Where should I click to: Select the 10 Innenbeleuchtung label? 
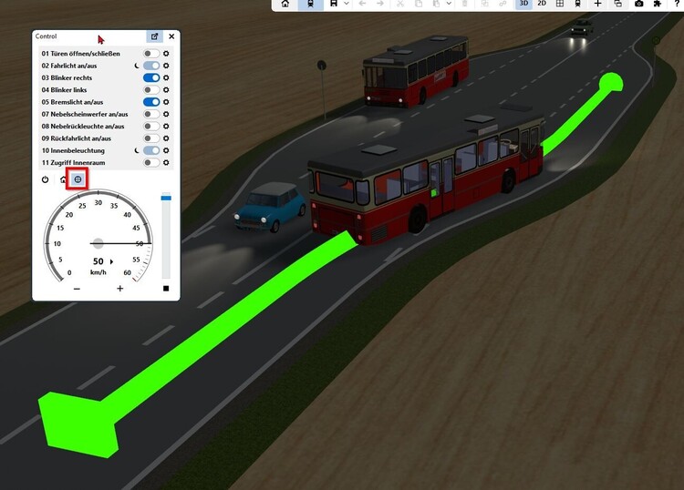pyautogui.click(x=73, y=150)
